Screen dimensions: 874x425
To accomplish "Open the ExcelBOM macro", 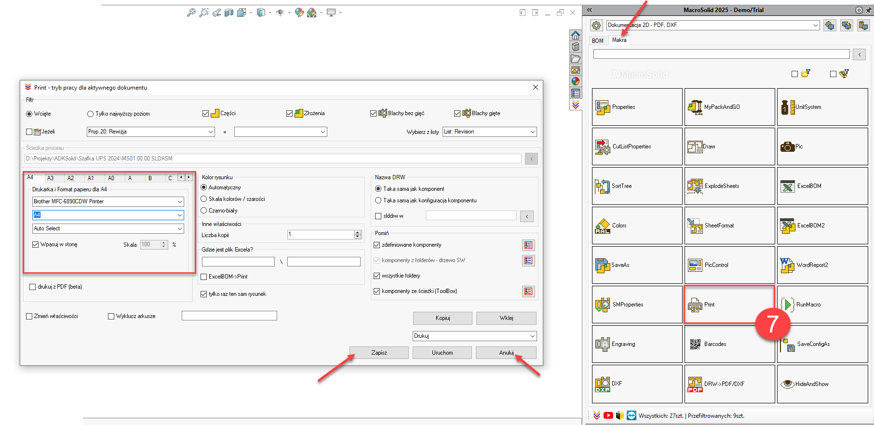I will [x=822, y=186].
